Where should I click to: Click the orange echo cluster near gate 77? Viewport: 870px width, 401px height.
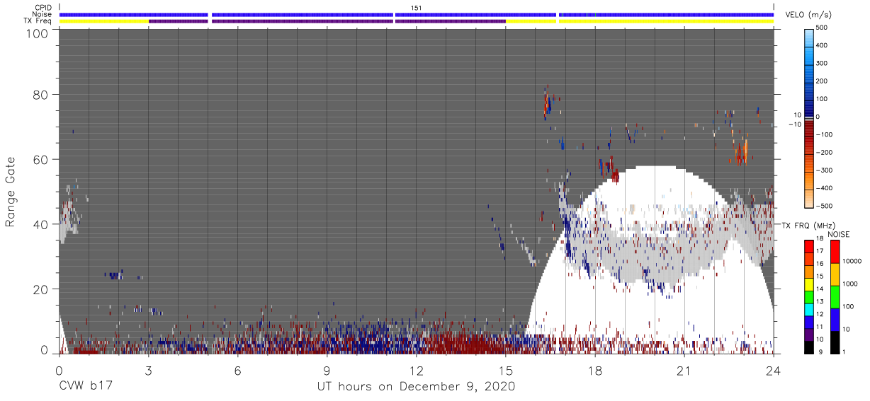(546, 106)
